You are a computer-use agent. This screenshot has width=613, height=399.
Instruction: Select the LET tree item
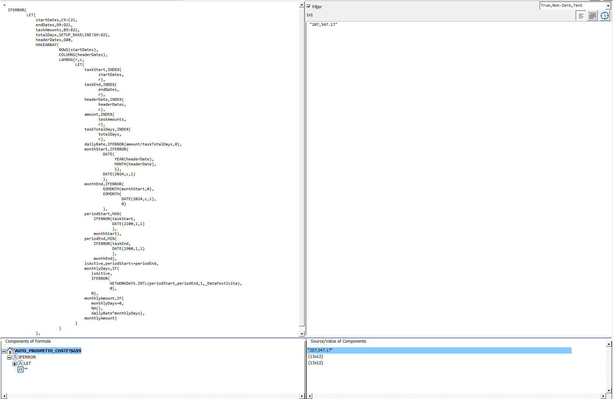(x=27, y=363)
